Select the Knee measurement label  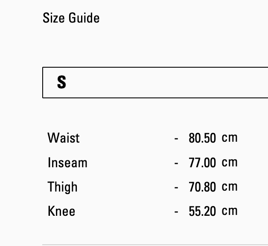(61, 211)
